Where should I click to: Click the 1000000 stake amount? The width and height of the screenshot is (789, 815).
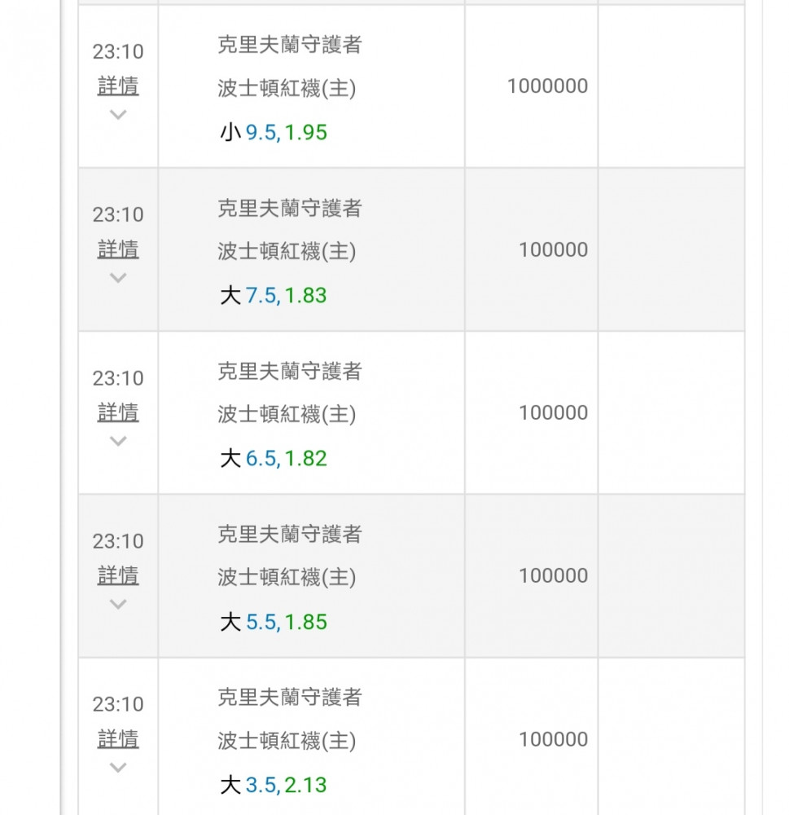tap(547, 86)
